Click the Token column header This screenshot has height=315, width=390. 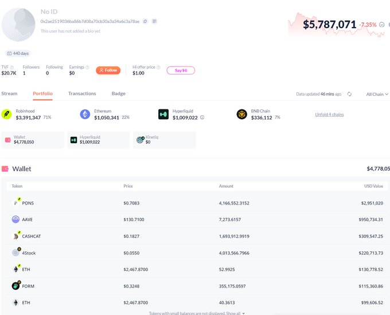[17, 186]
